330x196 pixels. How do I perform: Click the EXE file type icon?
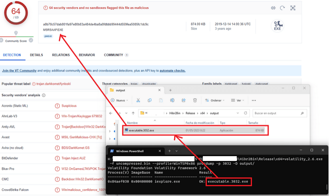pos(277,25)
